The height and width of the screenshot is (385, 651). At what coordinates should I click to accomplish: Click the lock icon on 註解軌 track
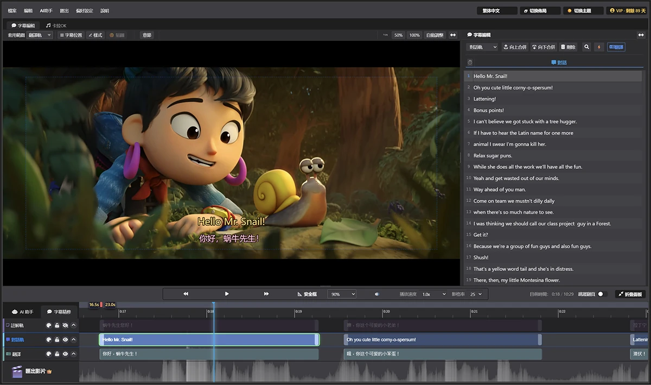point(57,325)
